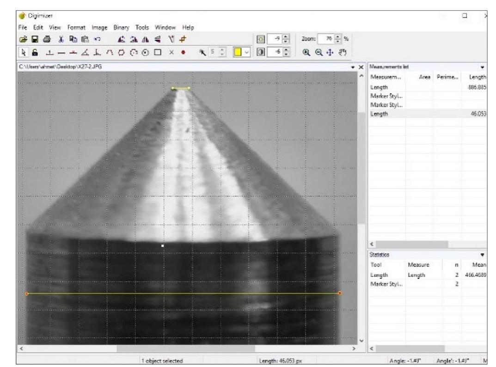Click the Copy icon

pyautogui.click(x=73, y=39)
